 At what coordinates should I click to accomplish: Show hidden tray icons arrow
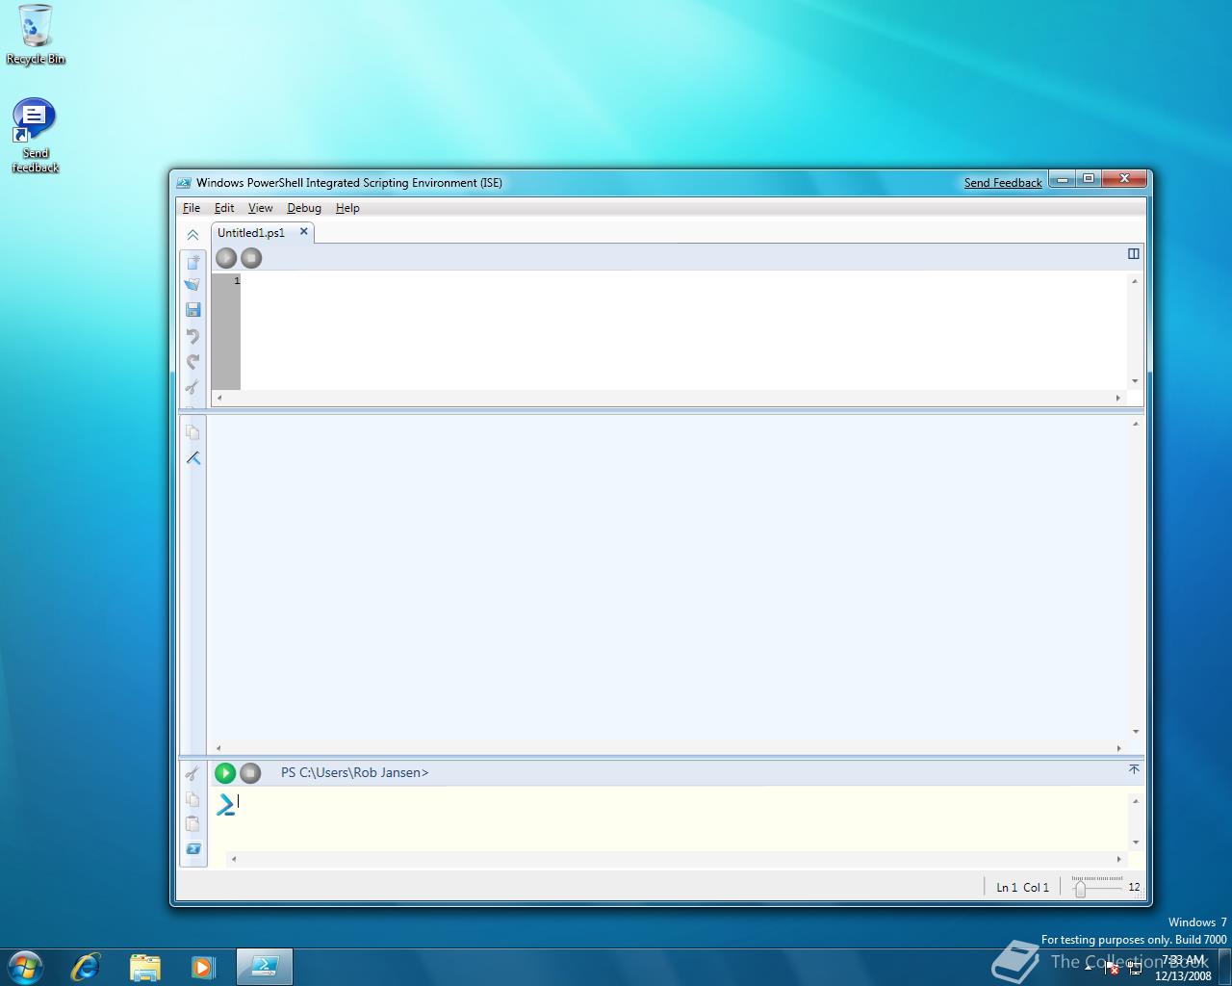point(1089,968)
